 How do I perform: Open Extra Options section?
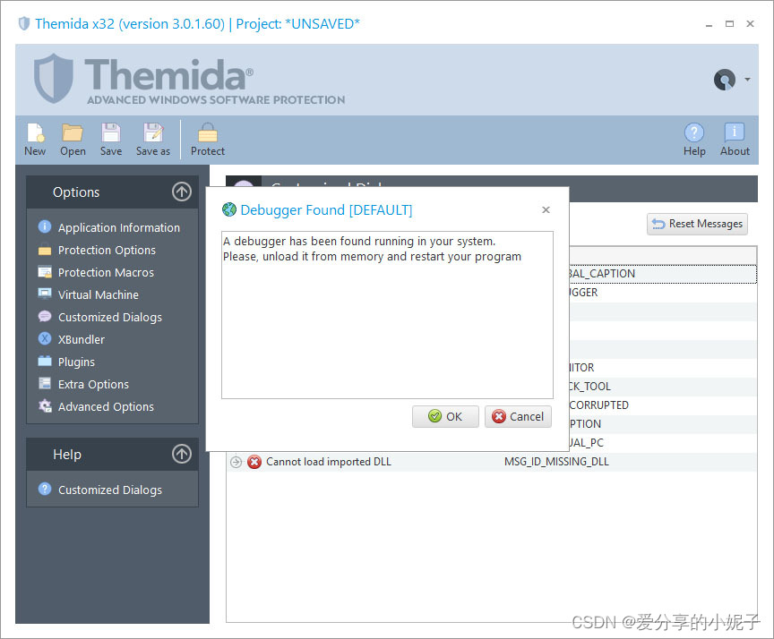93,384
